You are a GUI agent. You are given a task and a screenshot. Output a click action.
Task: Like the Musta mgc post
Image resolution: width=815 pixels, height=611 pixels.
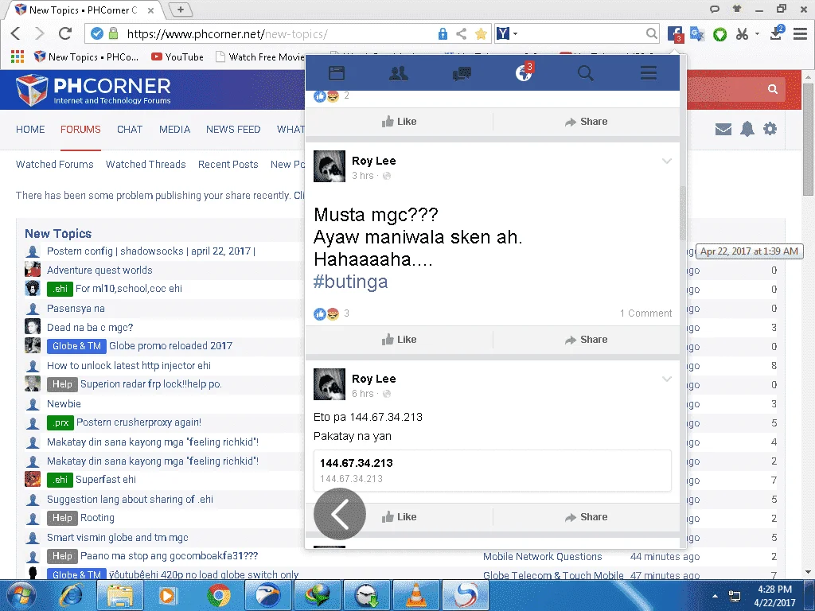[x=399, y=340]
